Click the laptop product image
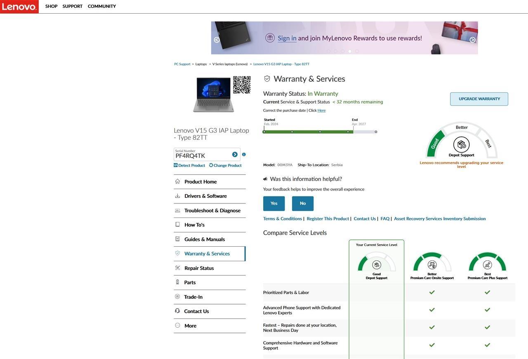Image resolution: width=528 pixels, height=359 pixels. point(213,94)
